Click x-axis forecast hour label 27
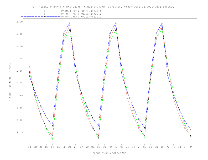208x160 pixels. pyautogui.click(x=81, y=147)
